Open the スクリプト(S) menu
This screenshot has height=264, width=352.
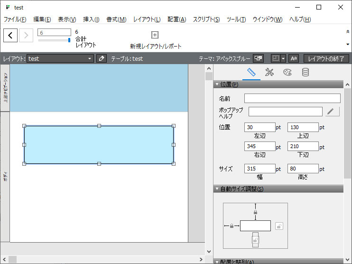pyautogui.click(x=206, y=19)
